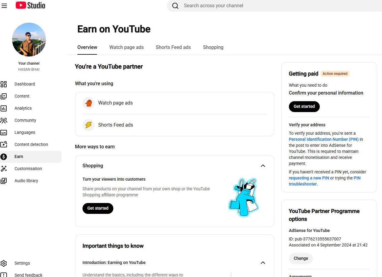Screen dimensions: 382x277
Task: Click the Shopping bags illustration
Action: pos(244,198)
